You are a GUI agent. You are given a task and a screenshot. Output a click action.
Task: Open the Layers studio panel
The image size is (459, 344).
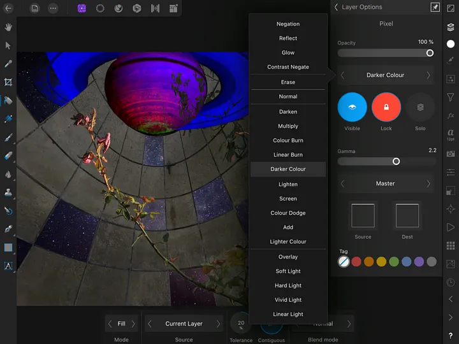click(451, 27)
